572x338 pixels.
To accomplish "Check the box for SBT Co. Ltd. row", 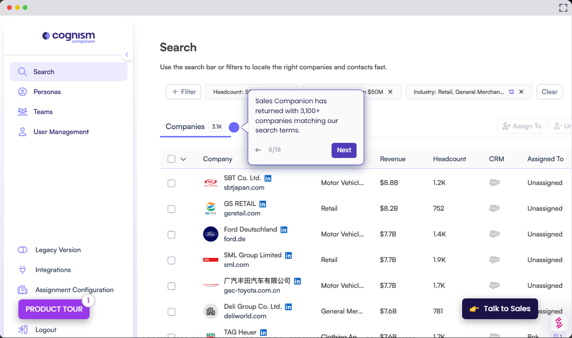I will pos(172,183).
